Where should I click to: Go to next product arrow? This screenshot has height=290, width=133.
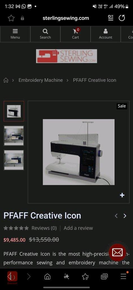tap(125, 216)
